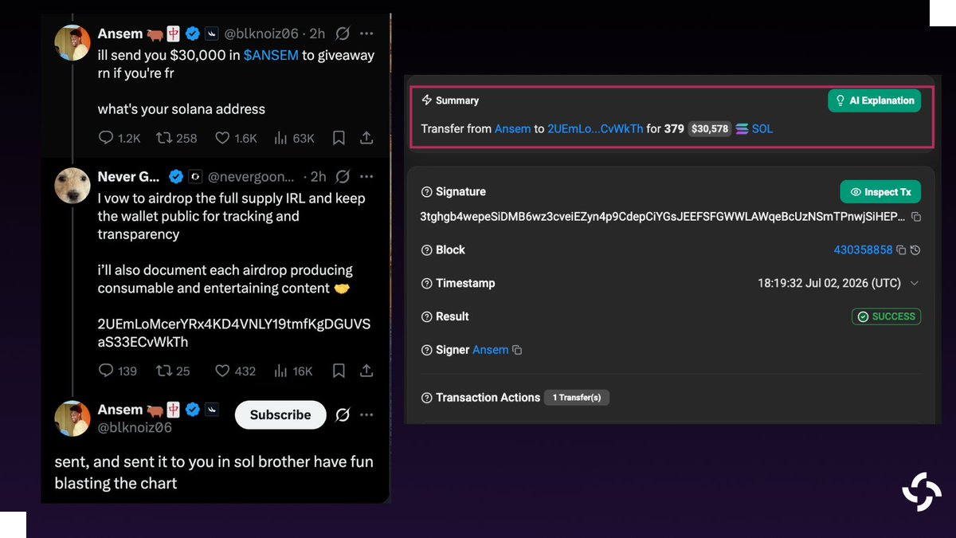Open block history icon next to 430358858
The width and height of the screenshot is (956, 538).
(915, 249)
